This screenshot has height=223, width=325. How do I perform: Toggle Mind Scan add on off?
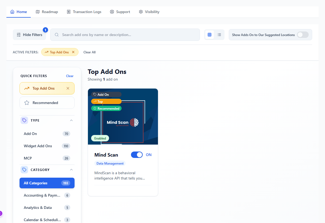pos(137,155)
